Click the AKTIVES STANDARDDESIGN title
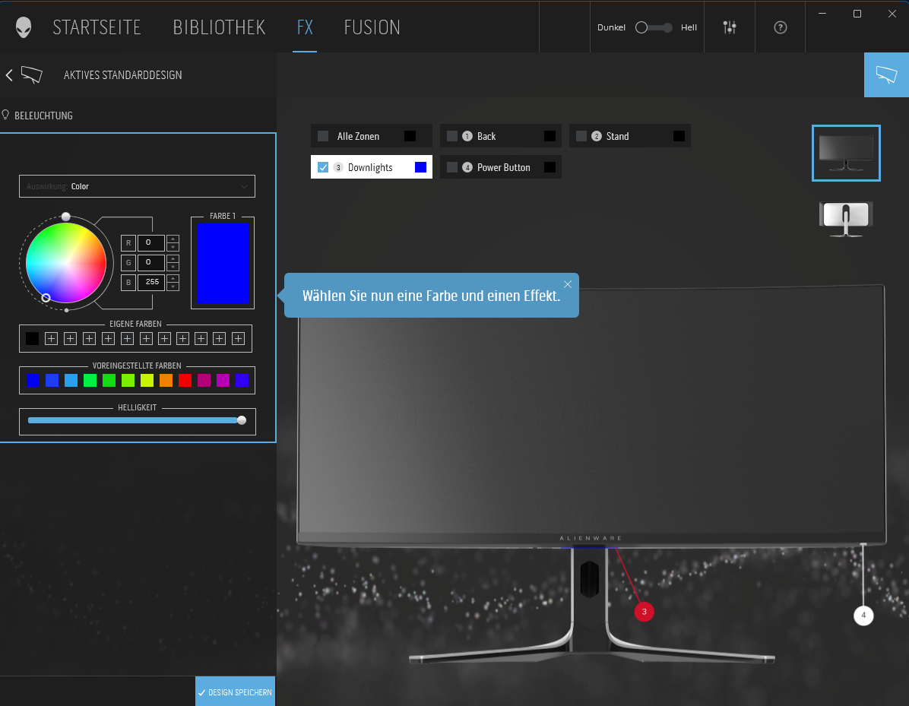 tap(123, 74)
